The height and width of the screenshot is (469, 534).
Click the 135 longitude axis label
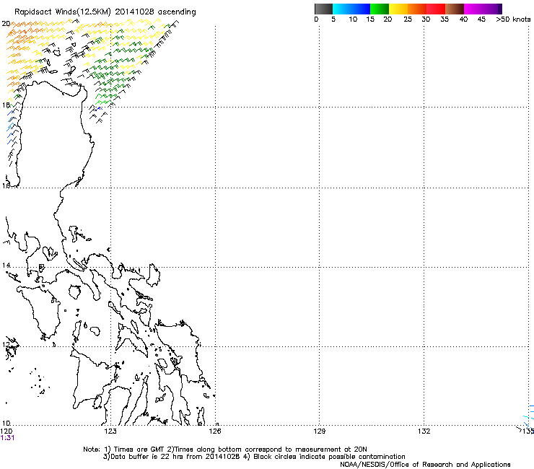click(528, 431)
